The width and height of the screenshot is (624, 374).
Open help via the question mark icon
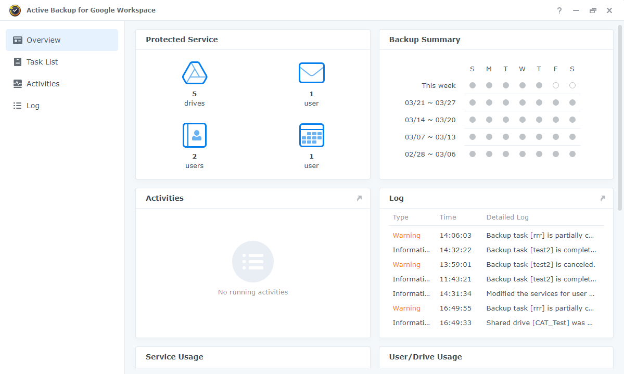click(x=559, y=10)
